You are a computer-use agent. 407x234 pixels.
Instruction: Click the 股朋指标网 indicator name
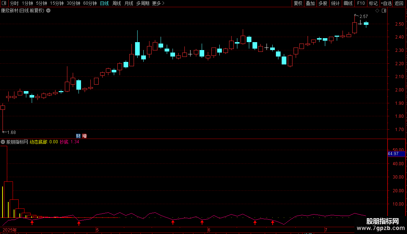[x=17, y=142]
